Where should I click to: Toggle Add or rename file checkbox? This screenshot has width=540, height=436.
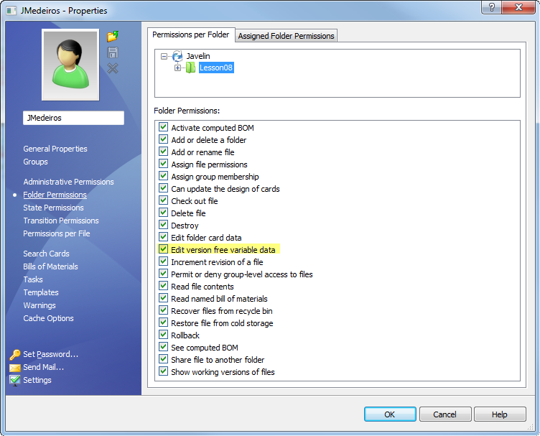pos(163,152)
